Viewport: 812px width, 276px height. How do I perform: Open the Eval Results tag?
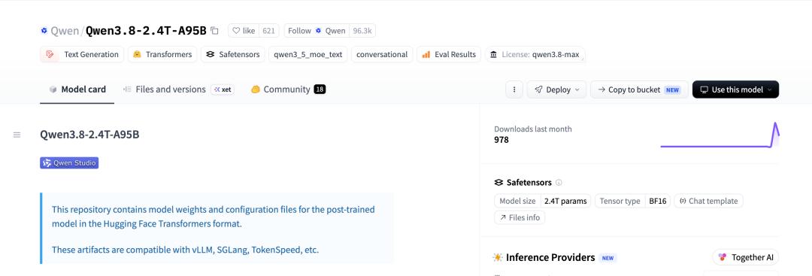pos(449,54)
